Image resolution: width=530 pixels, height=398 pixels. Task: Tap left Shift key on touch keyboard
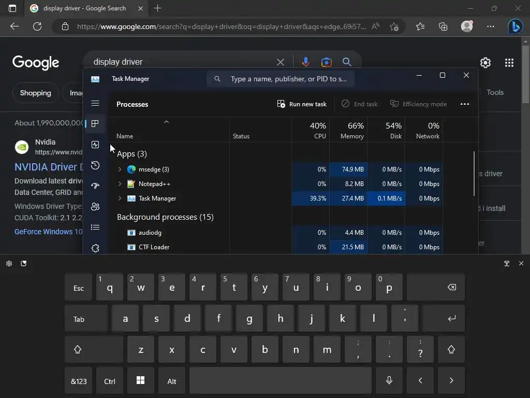pyautogui.click(x=94, y=349)
